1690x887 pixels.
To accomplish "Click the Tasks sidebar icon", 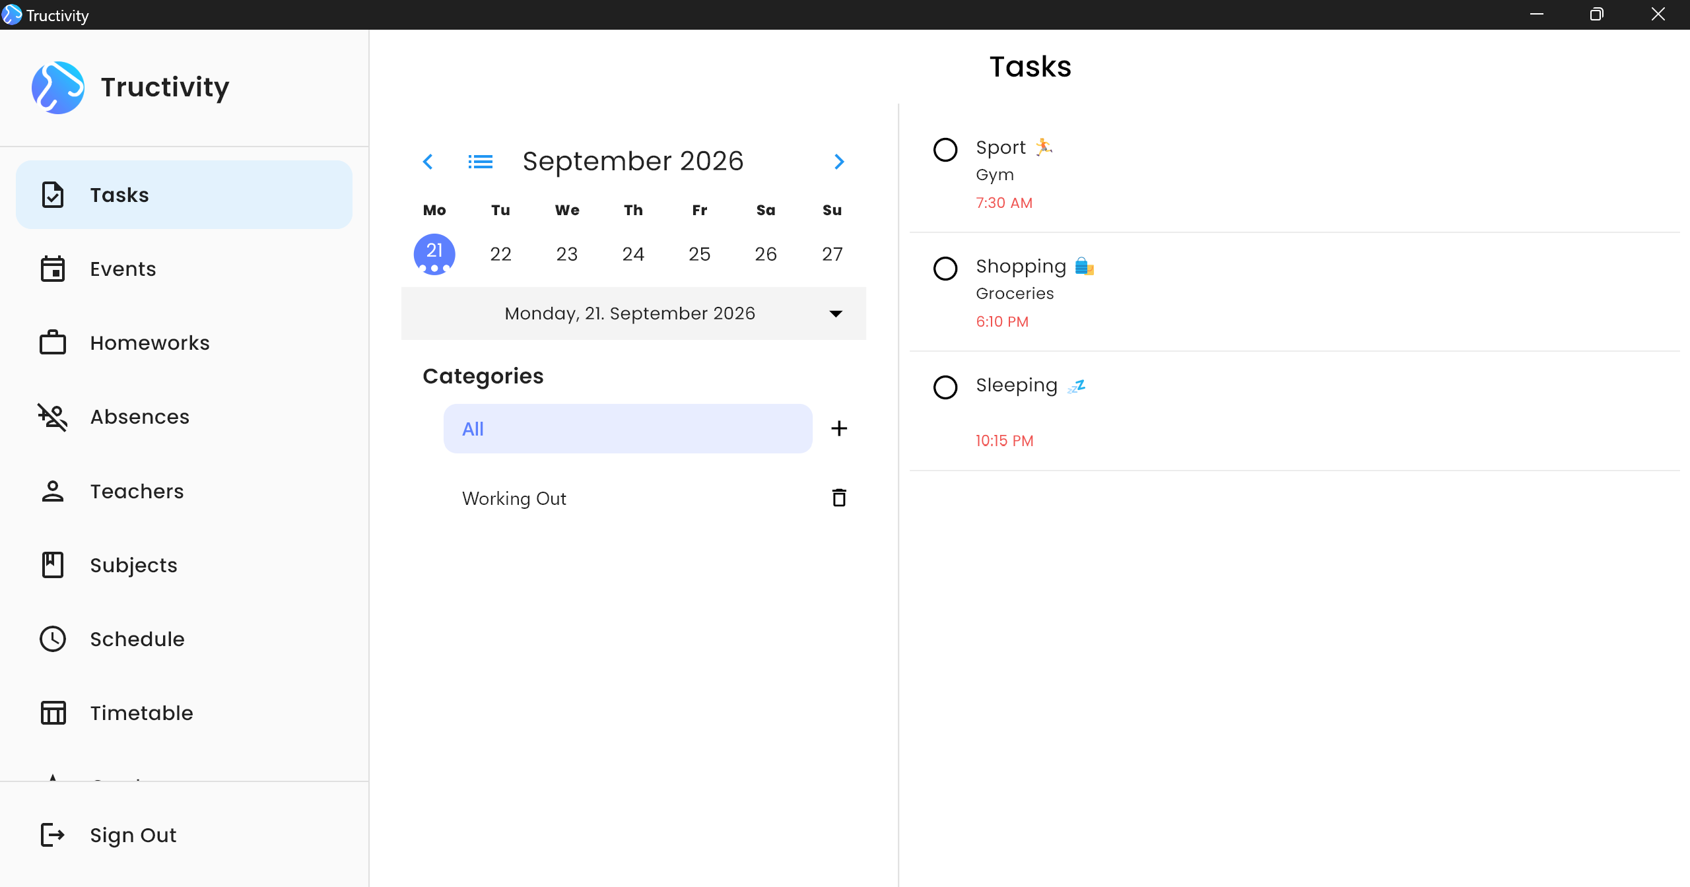I will pos(53,195).
